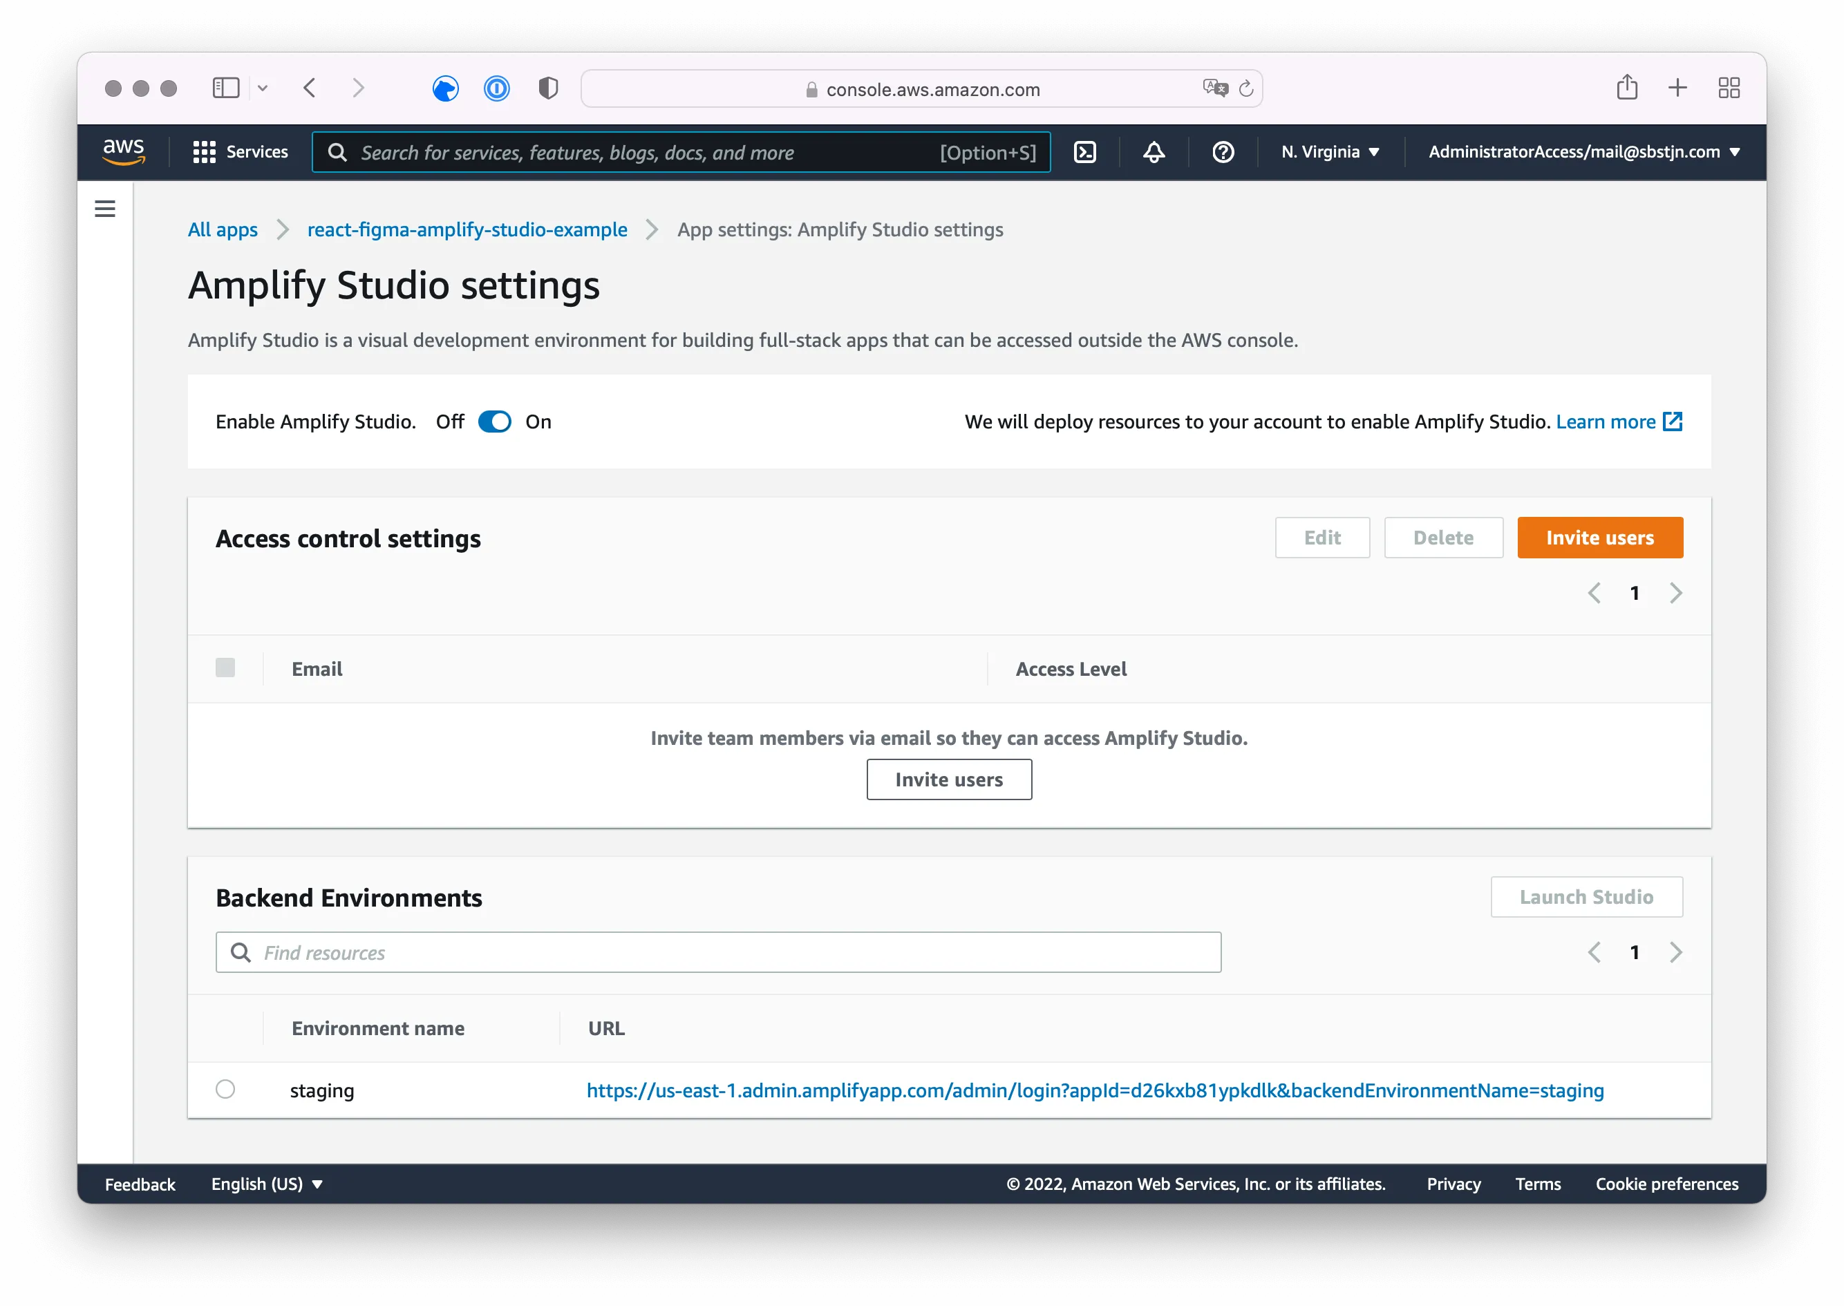Open the Services menu

point(241,152)
